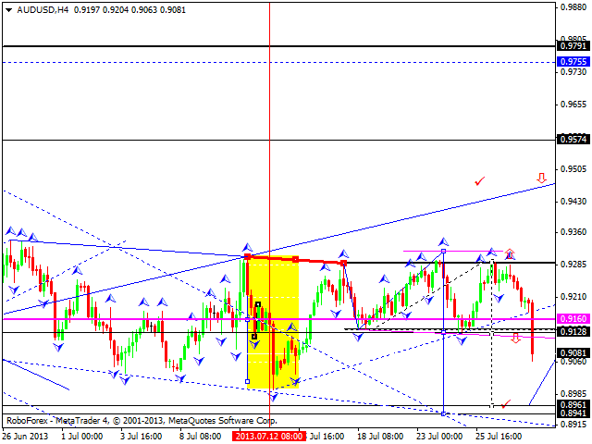Select the red checkmark above the trendline
The width and height of the screenshot is (592, 444).
pyautogui.click(x=479, y=180)
